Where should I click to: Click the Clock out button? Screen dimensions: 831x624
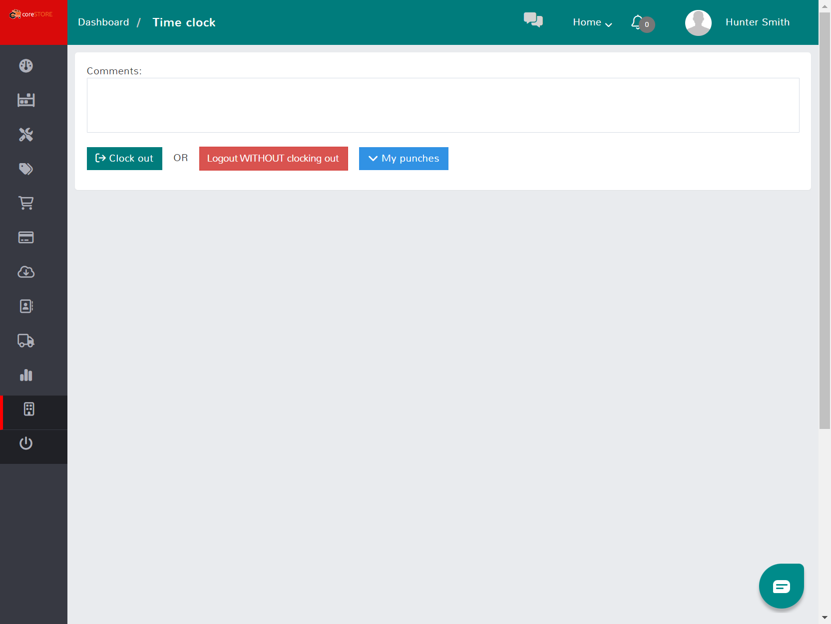pos(124,159)
